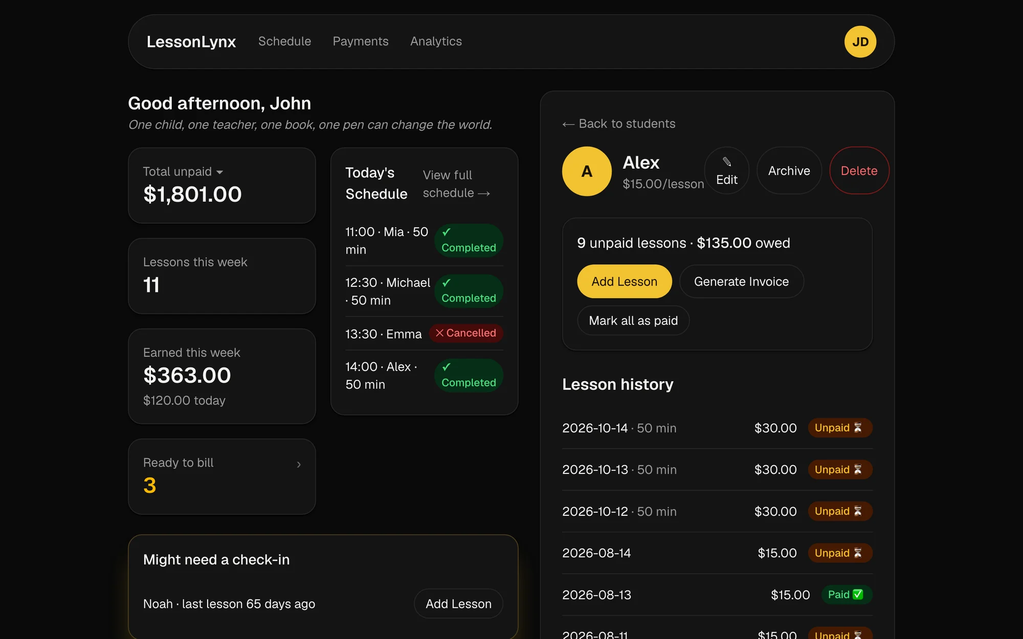Image resolution: width=1023 pixels, height=639 pixels.
Task: Open the JD user avatar menu
Action: coord(860,41)
